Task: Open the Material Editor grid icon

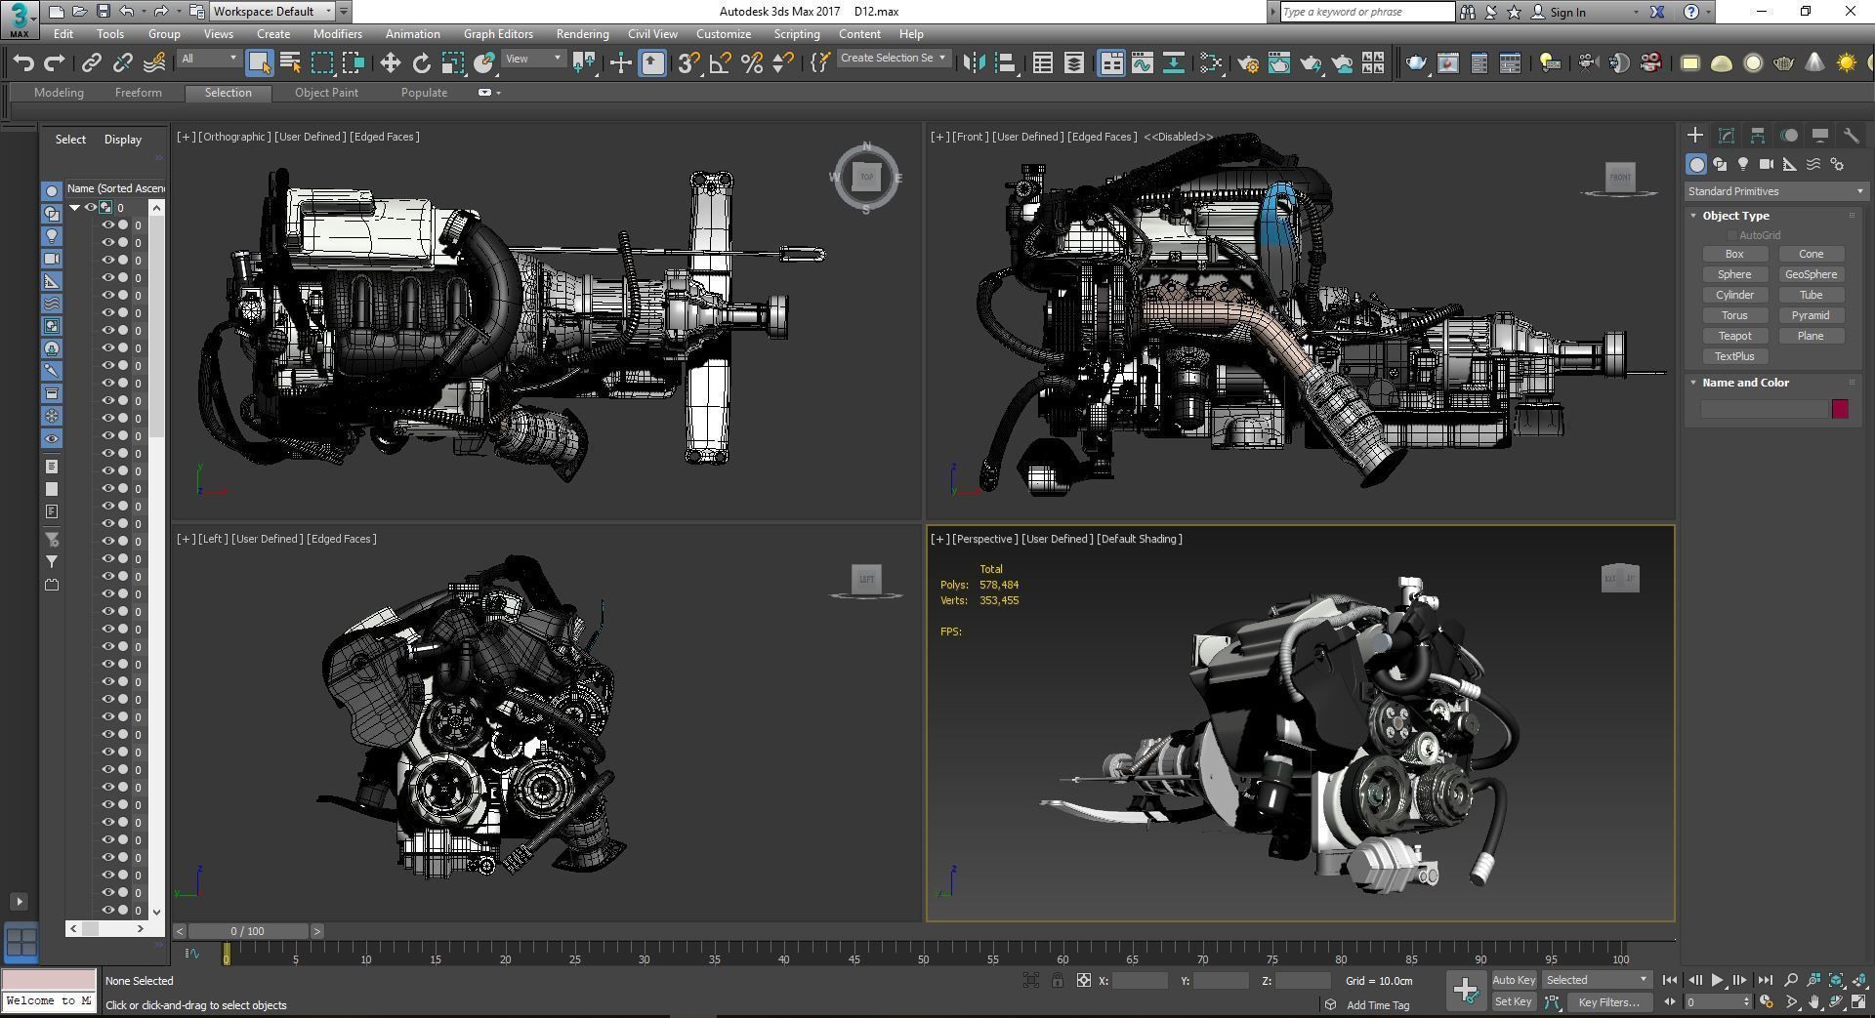Action: click(1373, 63)
